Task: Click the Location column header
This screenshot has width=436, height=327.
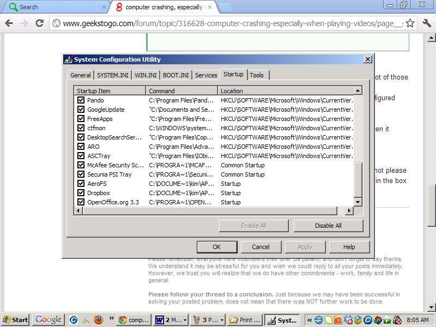Action: coord(286,91)
